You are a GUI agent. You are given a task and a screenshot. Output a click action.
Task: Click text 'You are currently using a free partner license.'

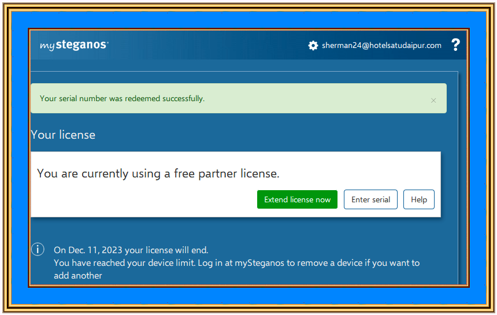click(158, 173)
